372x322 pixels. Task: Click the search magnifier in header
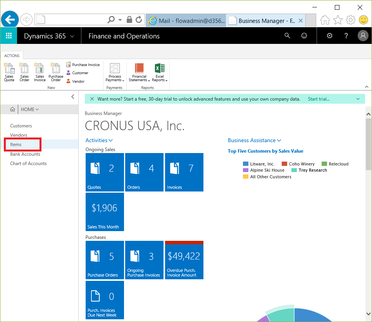point(287,36)
